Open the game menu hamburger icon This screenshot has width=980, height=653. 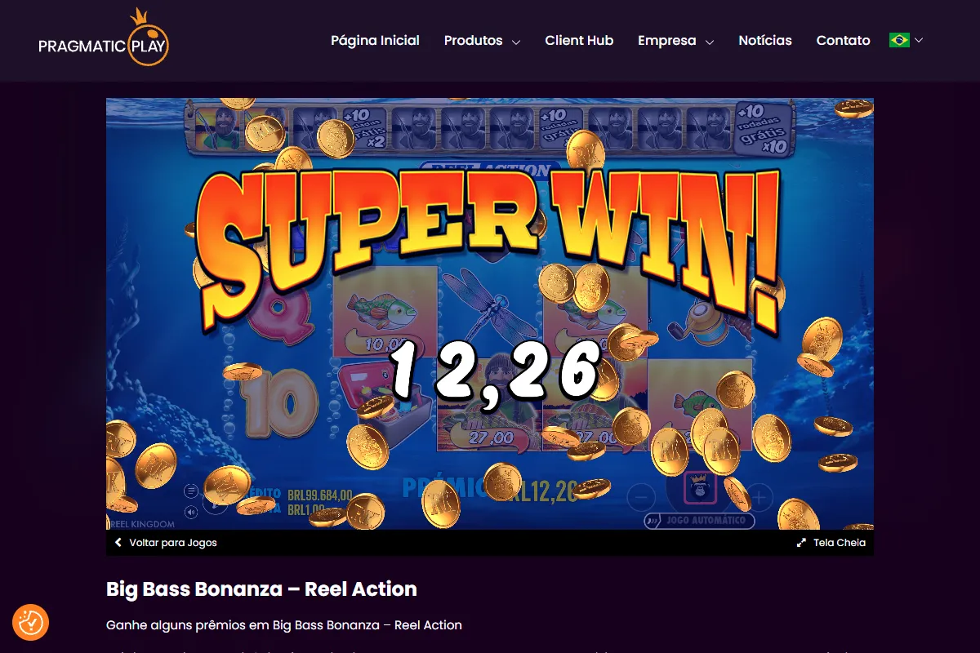pos(191,491)
